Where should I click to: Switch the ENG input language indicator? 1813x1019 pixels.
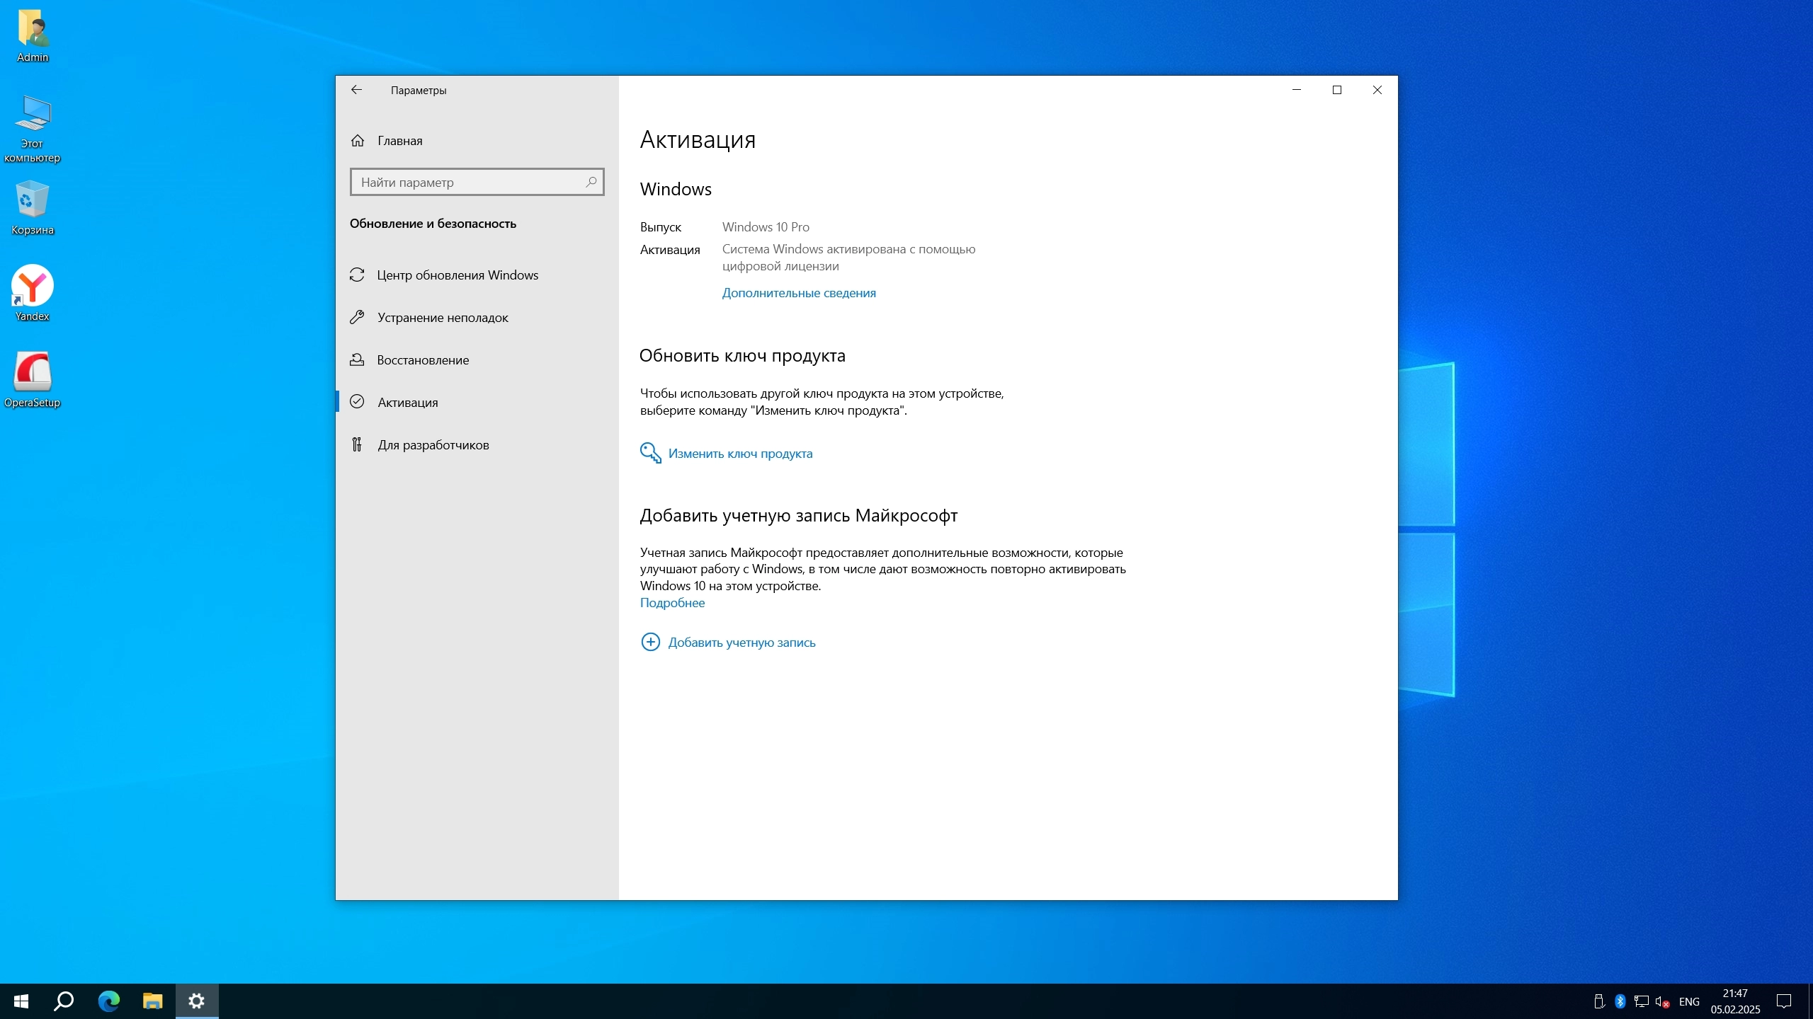tap(1688, 1001)
